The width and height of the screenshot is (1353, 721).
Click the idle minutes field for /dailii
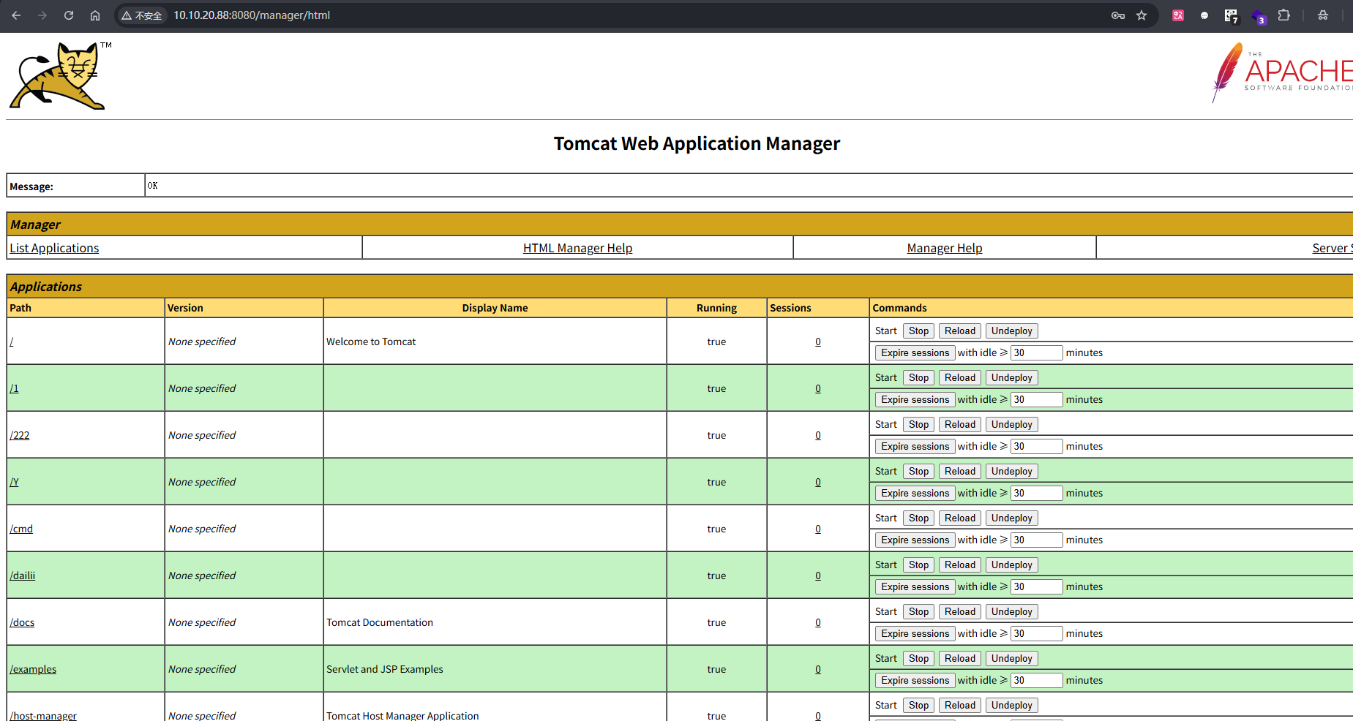[1036, 586]
